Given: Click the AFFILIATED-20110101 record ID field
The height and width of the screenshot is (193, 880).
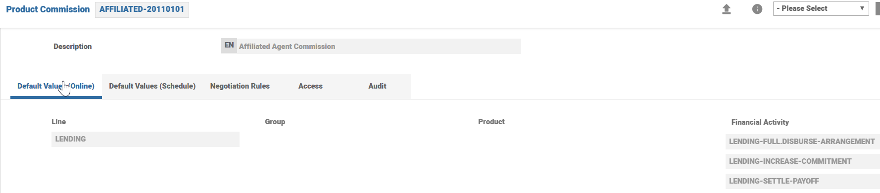Looking at the screenshot, I should [142, 9].
